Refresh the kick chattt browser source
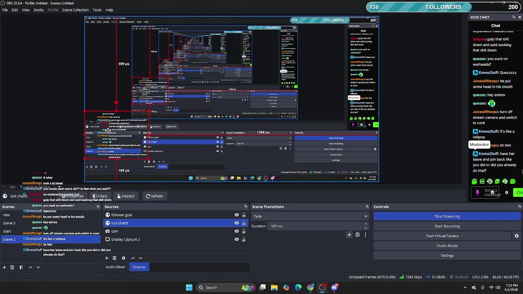The width and height of the screenshot is (523, 294). pos(154,196)
